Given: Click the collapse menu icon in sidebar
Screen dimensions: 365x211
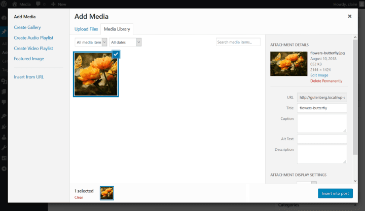Looking at the screenshot, I should 4,168.
